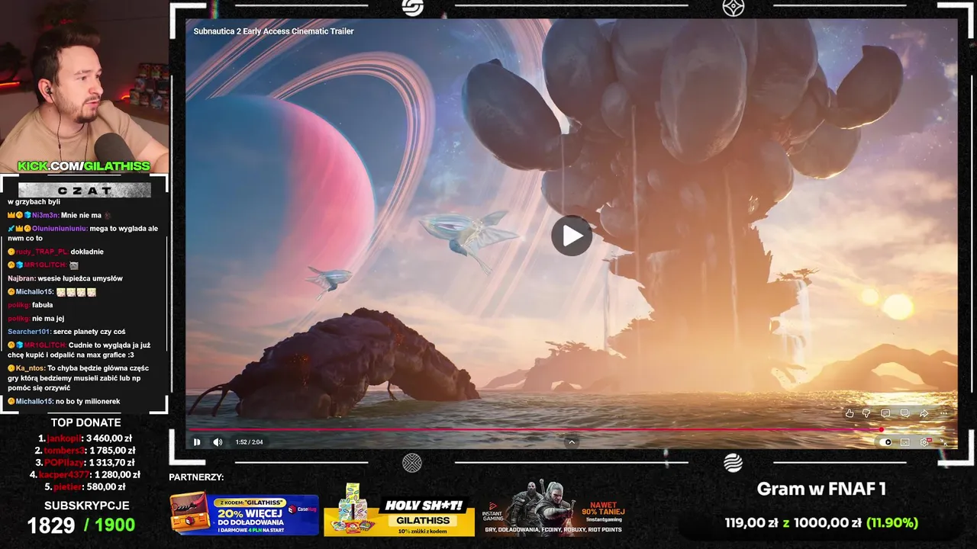Click chat username Najbran
The image size is (977, 549).
(x=21, y=278)
